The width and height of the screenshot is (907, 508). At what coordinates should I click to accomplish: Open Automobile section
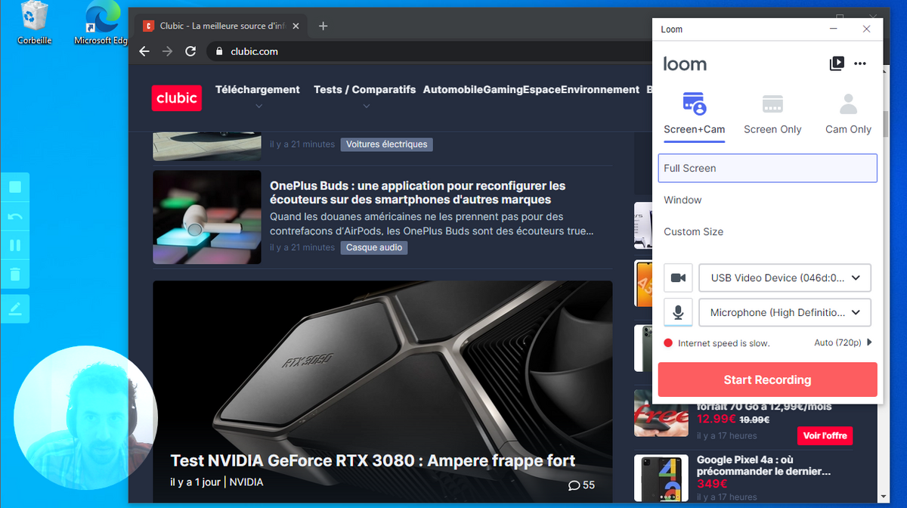pos(453,89)
